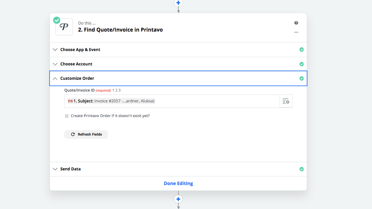Click the step title Find Quote/Invoice in Printavo

coord(120,30)
